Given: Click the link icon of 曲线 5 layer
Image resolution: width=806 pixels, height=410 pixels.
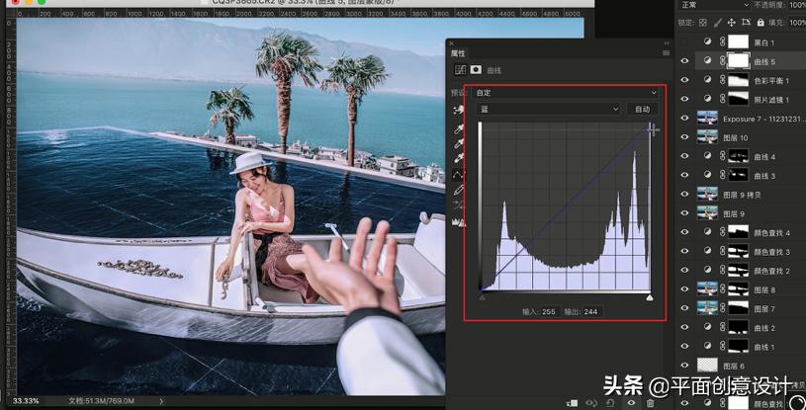Looking at the screenshot, I should click(x=722, y=60).
